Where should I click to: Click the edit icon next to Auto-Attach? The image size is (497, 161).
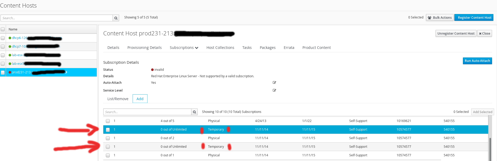click(274, 82)
